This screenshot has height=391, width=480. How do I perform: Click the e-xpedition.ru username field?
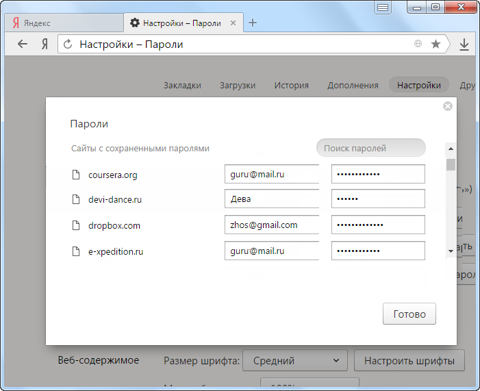point(272,251)
